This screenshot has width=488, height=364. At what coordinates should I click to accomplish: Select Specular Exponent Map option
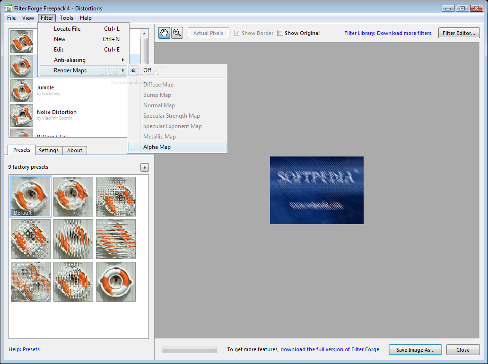(177, 126)
